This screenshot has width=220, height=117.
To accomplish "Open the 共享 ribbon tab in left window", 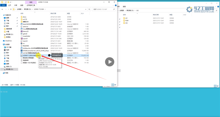I will (16, 5).
